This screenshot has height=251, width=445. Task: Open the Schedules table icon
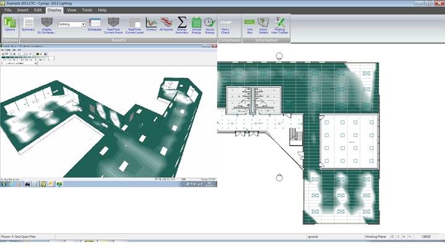(95, 24)
